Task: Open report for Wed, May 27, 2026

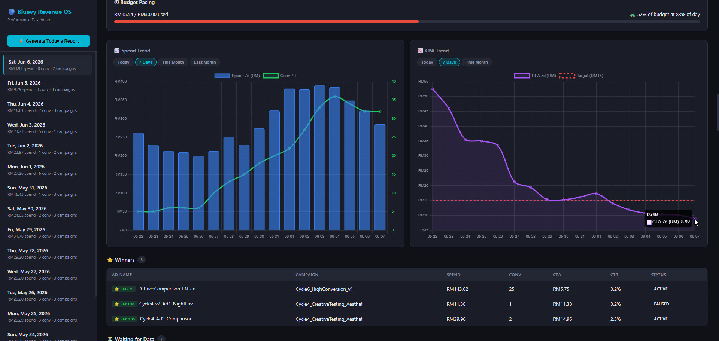Action: tap(48, 274)
